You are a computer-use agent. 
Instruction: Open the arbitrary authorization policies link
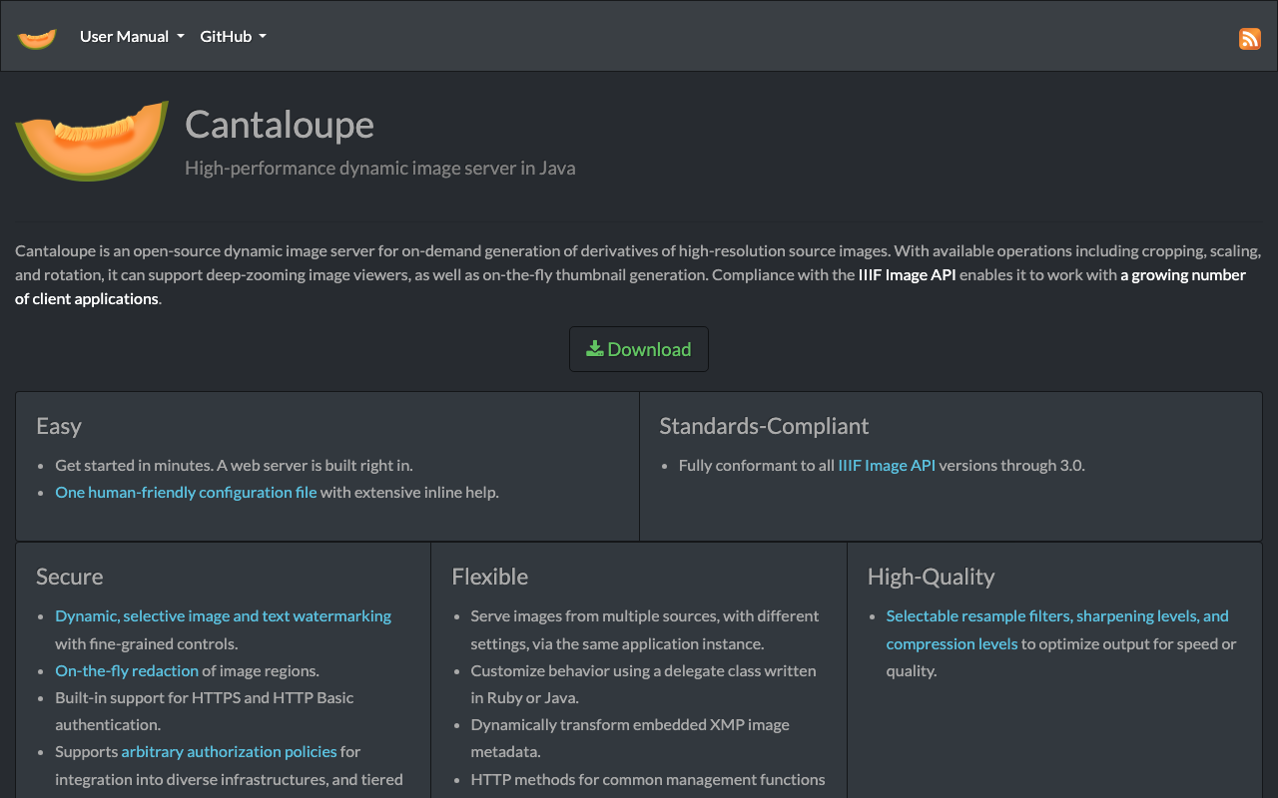[x=229, y=751]
